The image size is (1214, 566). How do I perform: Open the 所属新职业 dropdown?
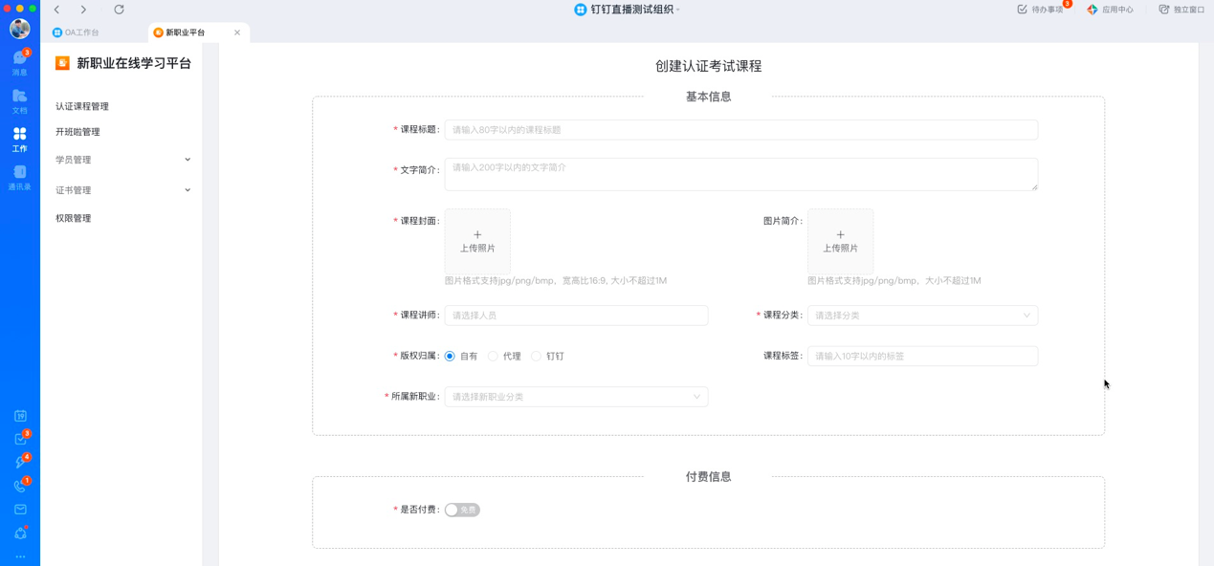point(576,397)
